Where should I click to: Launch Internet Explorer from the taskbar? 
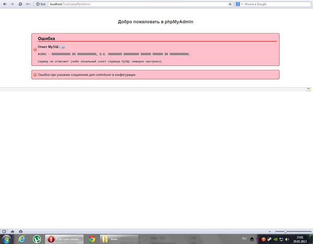coord(21,239)
